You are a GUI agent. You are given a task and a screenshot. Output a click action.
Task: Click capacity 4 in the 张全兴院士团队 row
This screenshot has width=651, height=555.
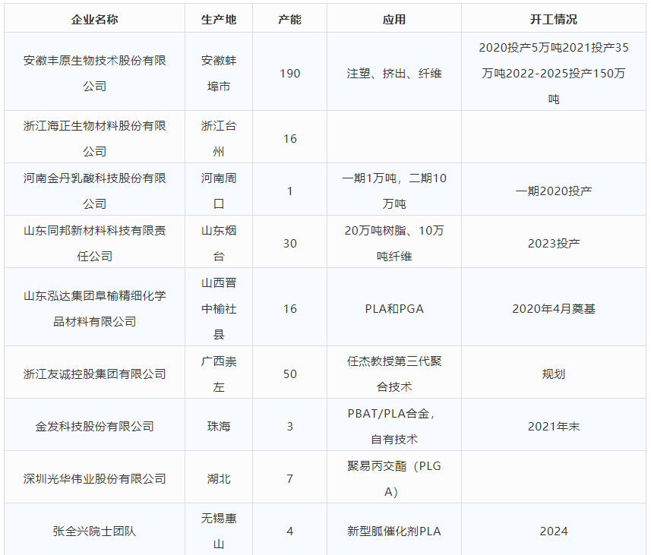pos(289,531)
